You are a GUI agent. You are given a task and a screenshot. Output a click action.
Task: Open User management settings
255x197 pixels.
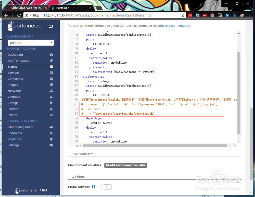click(21, 127)
